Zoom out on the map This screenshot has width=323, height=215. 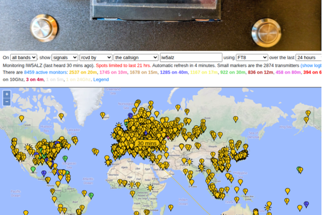point(6,102)
